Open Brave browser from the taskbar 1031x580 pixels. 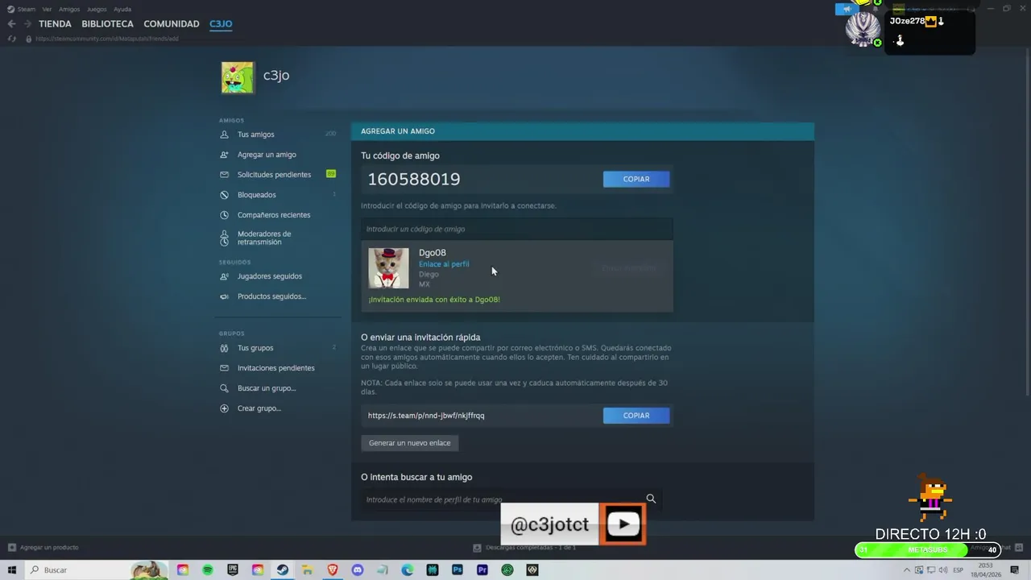tap(333, 570)
